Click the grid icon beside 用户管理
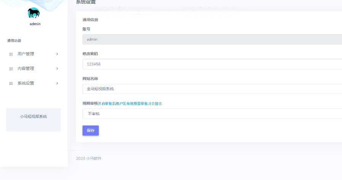 (11, 54)
